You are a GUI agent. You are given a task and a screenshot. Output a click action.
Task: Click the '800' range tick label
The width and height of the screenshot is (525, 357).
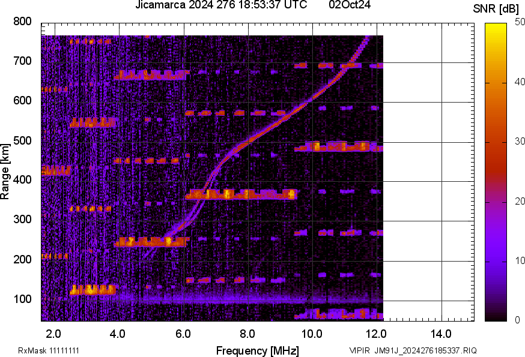point(22,21)
